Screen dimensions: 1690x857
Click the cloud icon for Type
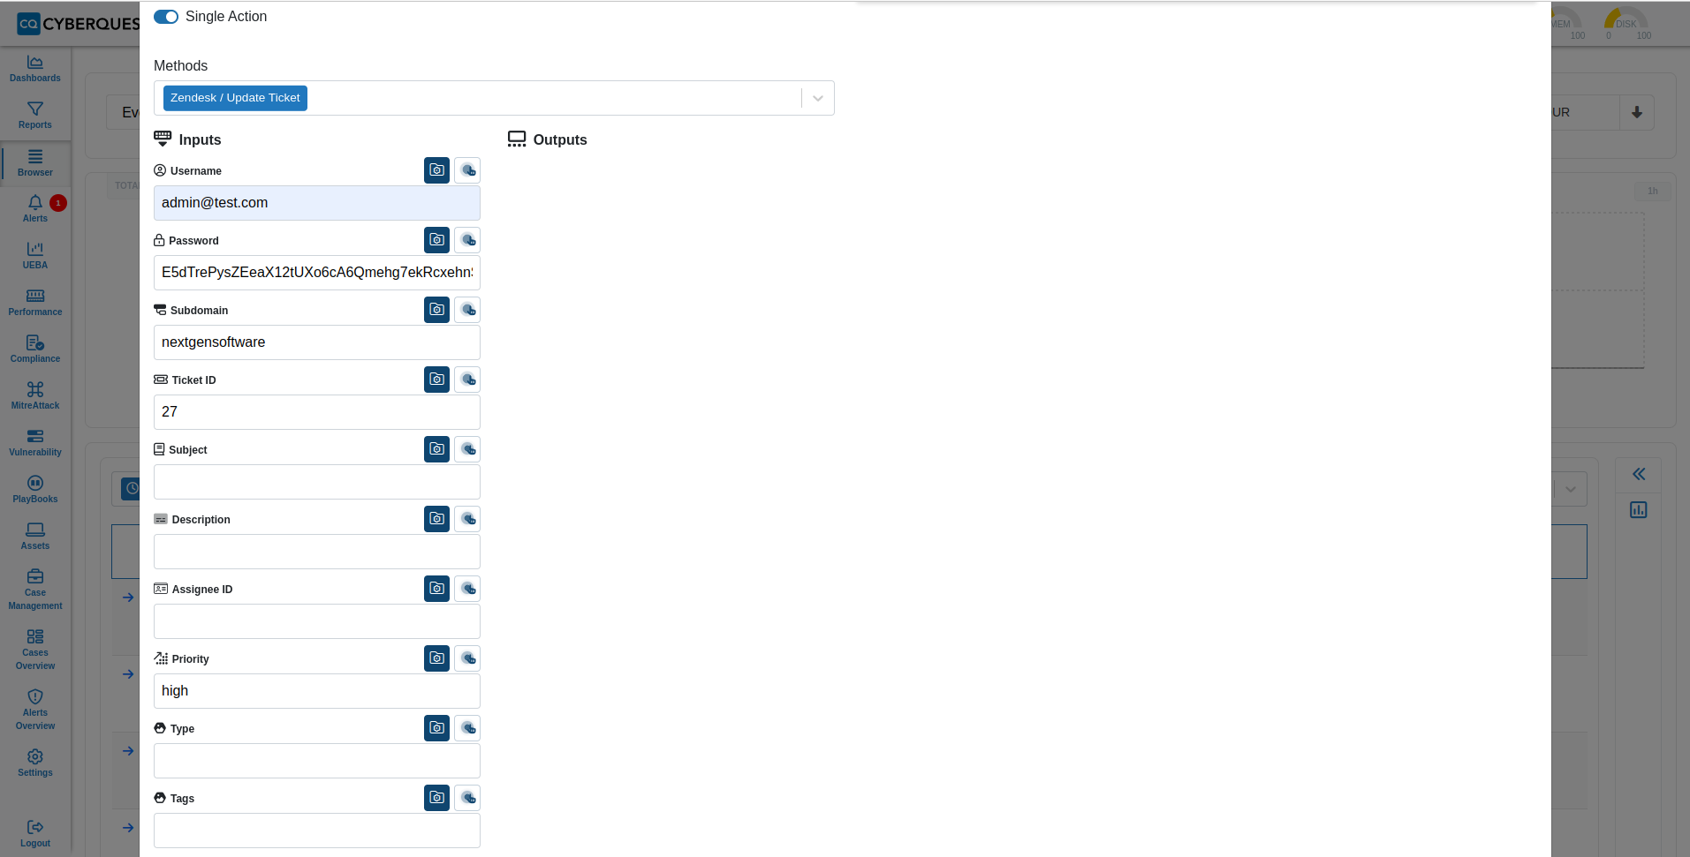point(467,728)
